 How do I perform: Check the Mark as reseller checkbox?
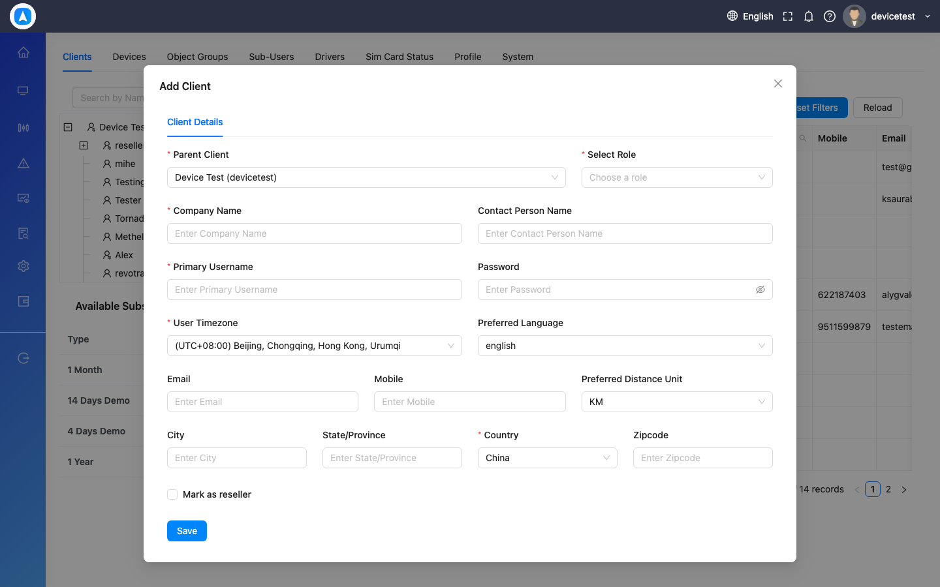click(172, 494)
